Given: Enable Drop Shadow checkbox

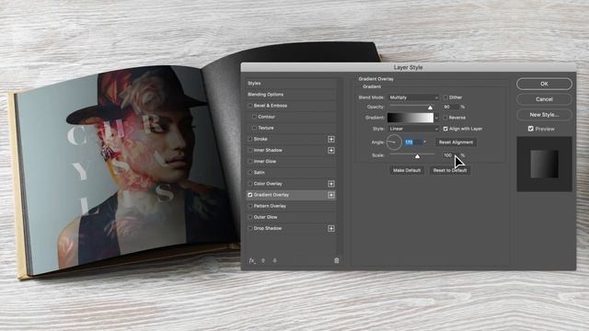Looking at the screenshot, I should [249, 229].
